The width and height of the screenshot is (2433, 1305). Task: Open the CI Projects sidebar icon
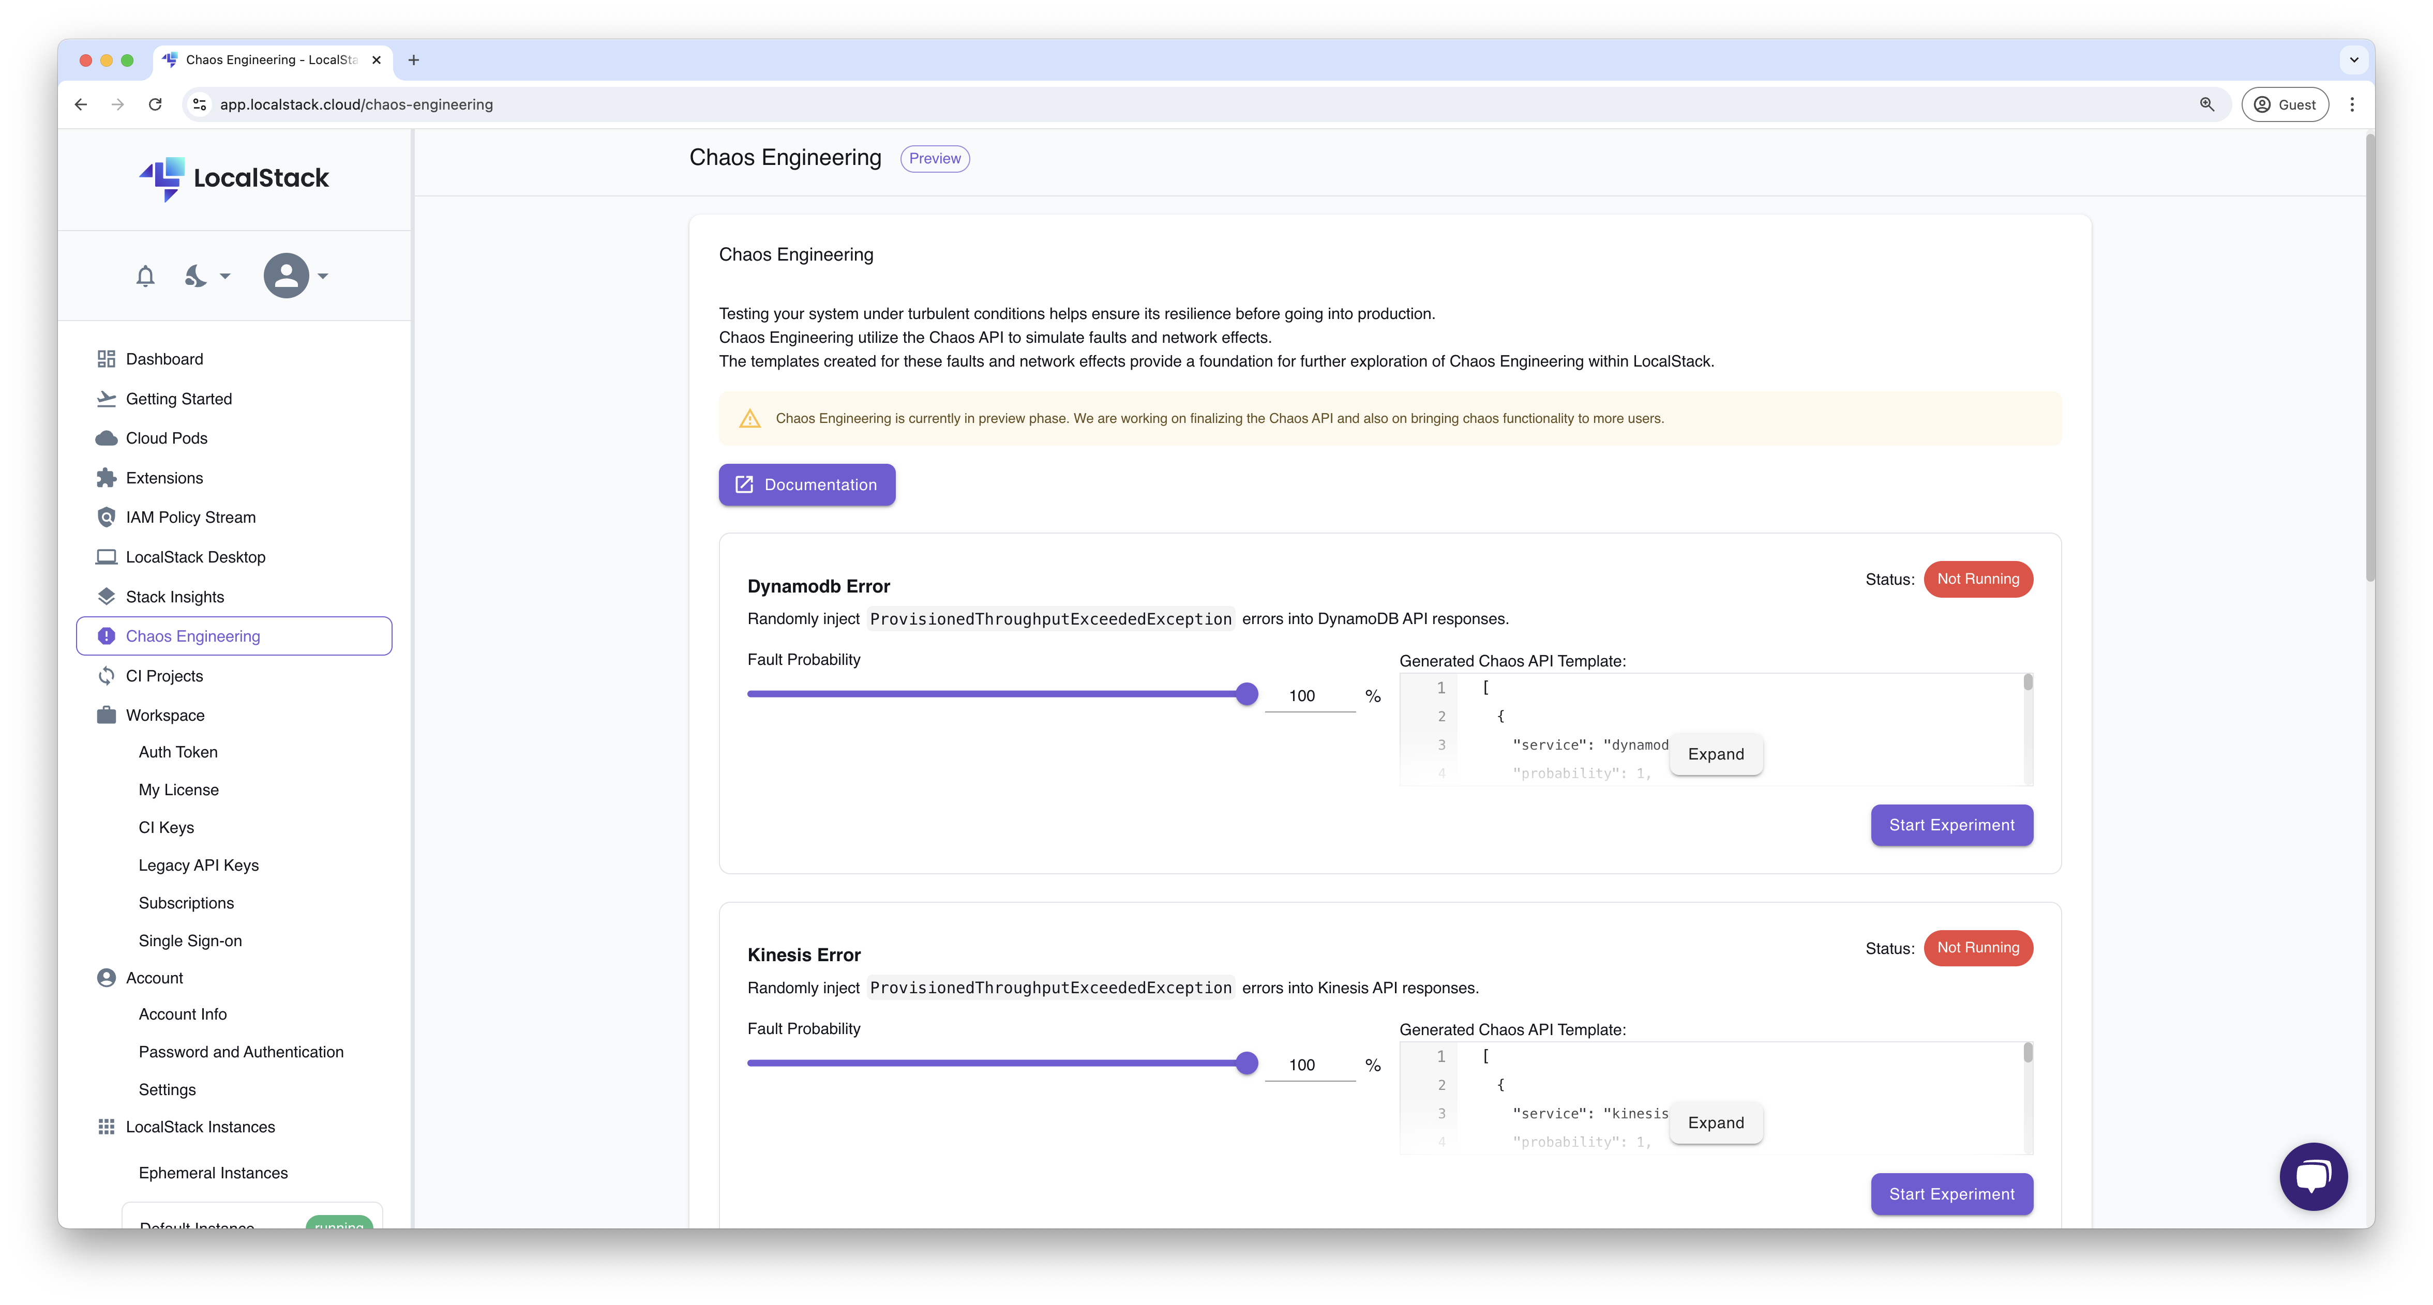click(x=107, y=675)
